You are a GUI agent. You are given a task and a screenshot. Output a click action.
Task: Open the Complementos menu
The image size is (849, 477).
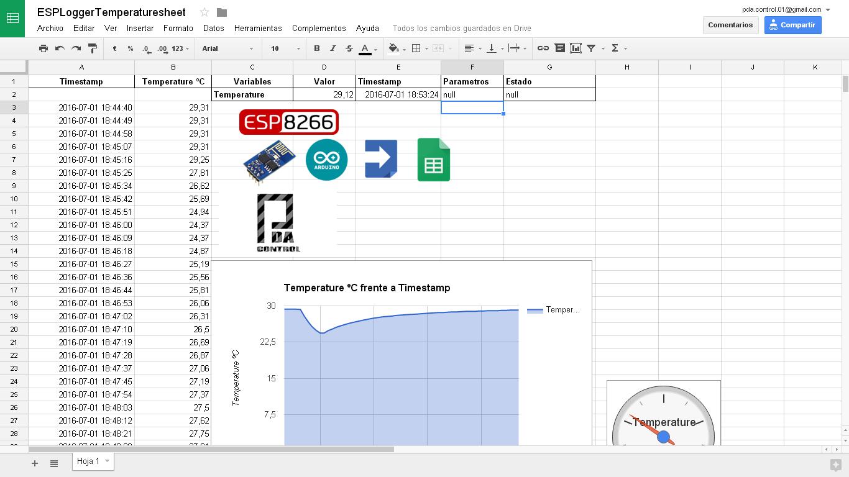[319, 28]
